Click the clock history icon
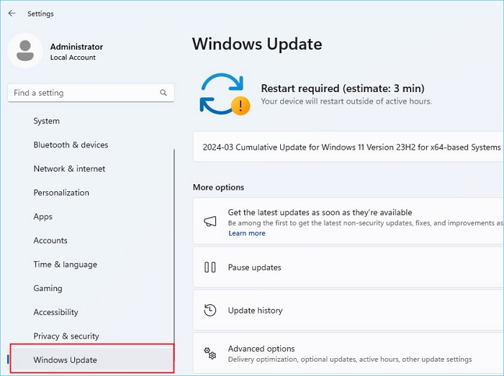The image size is (504, 376). 210,311
